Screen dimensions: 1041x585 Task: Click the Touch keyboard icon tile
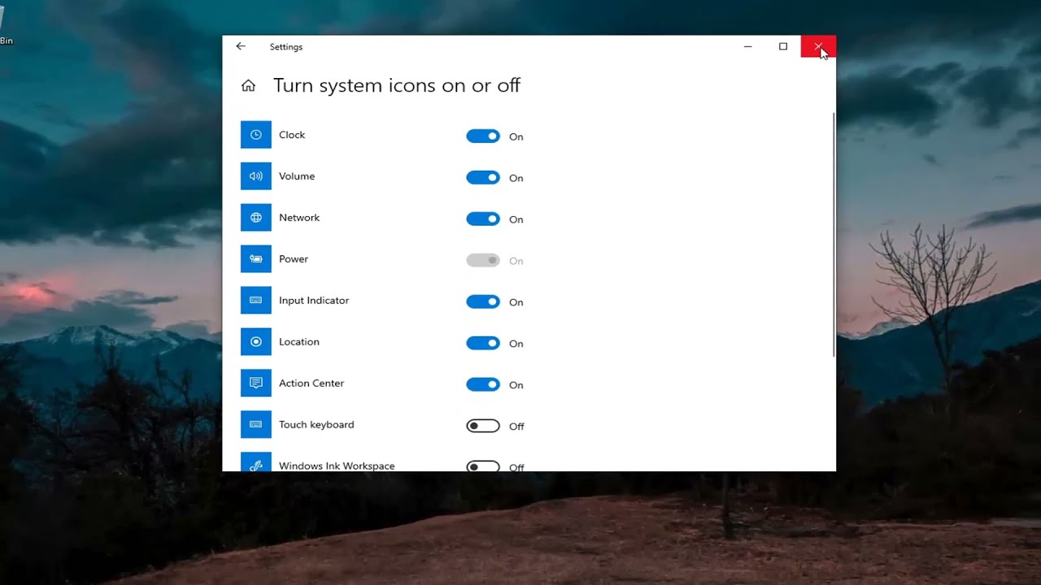click(x=255, y=424)
